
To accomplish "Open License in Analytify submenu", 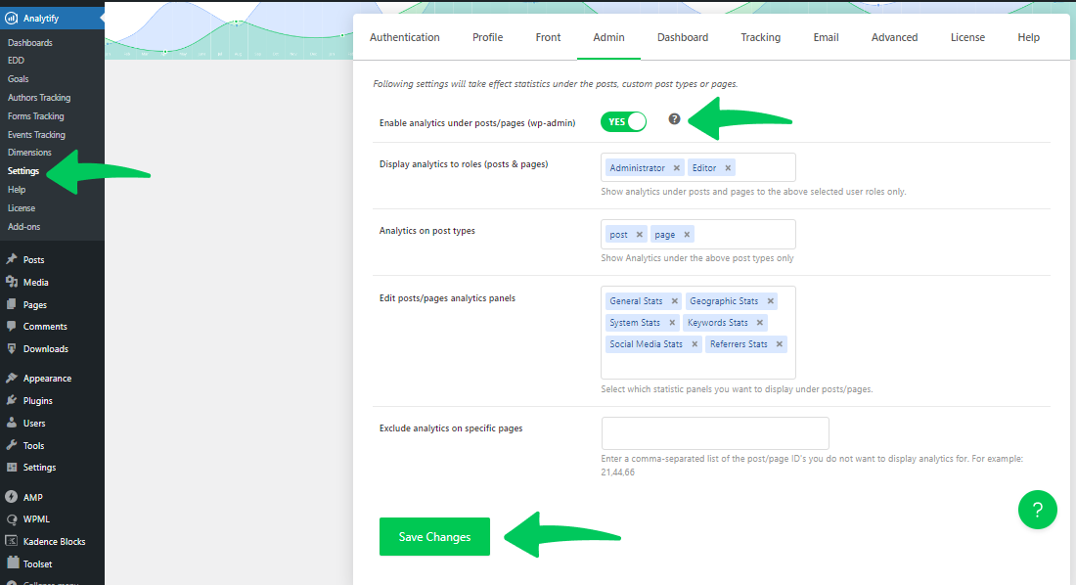I will point(22,208).
